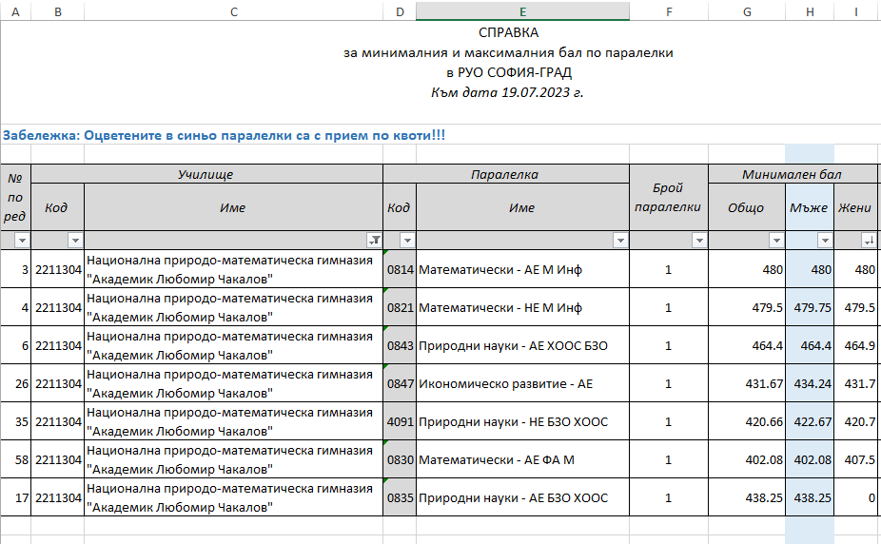Viewport: 881px width, 544px height.
Task: Open the Паралелка Име column filter dropdown
Action: pos(619,241)
